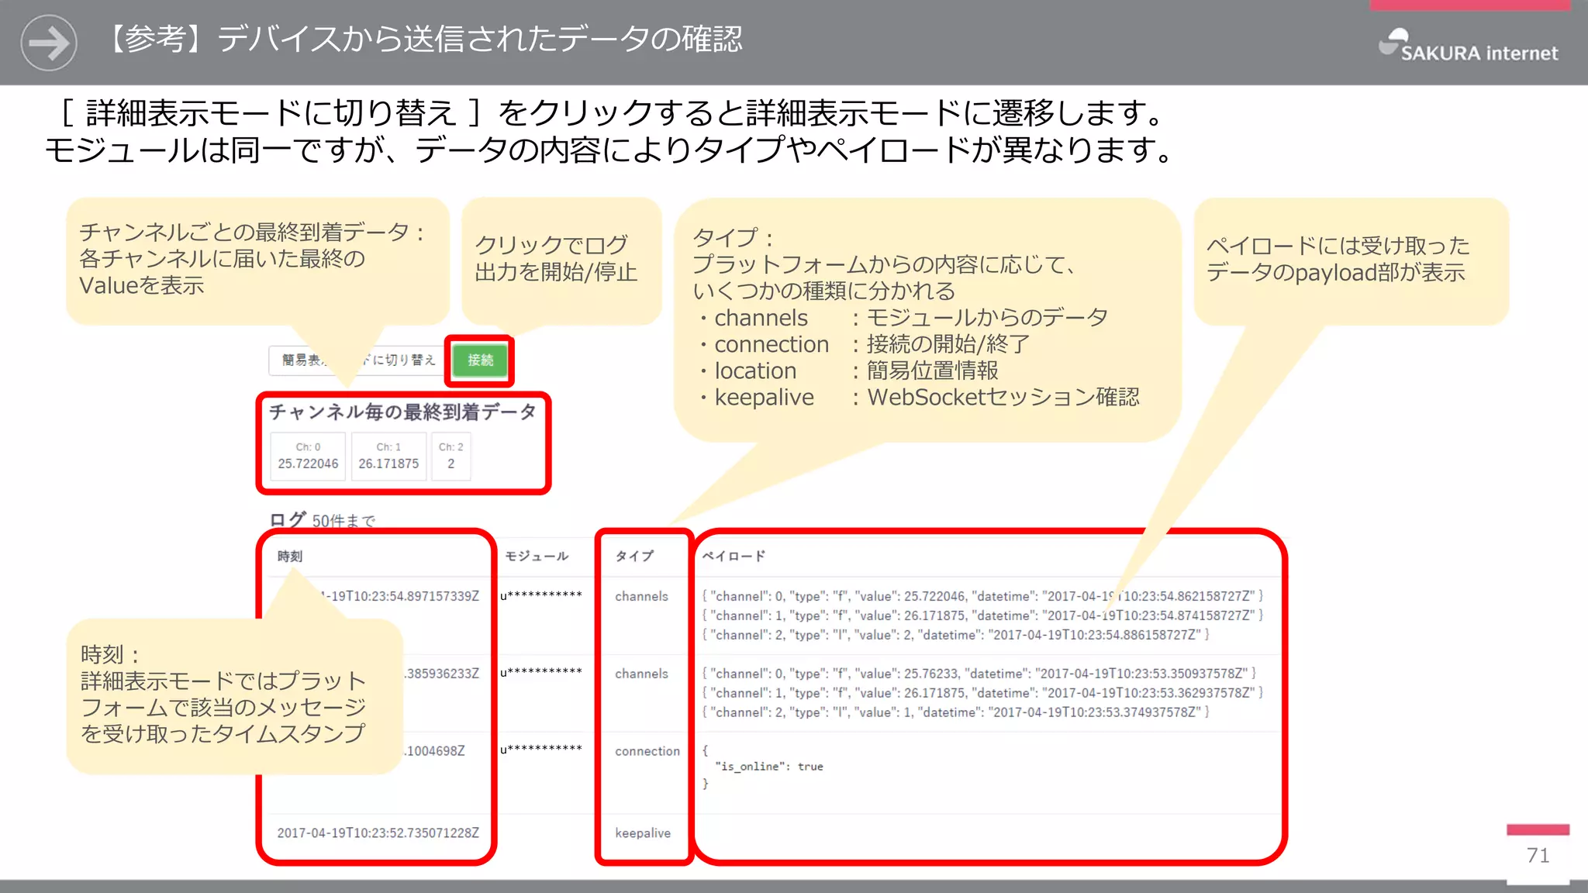Screen dimensions: 1588x893
Task: Click the first row's masked module ID
Action: tap(541, 596)
